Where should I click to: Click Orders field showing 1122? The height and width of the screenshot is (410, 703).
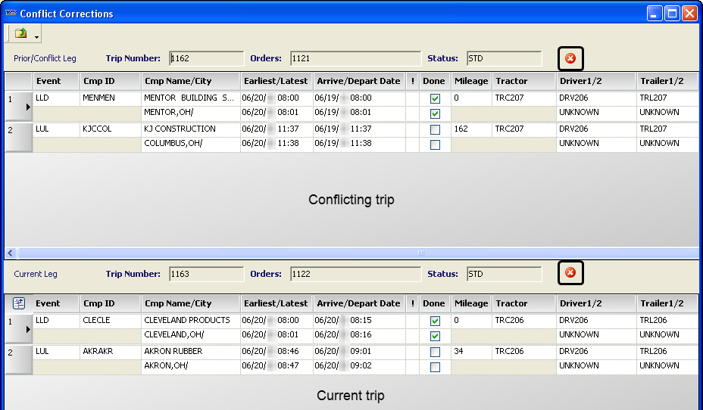click(x=355, y=274)
